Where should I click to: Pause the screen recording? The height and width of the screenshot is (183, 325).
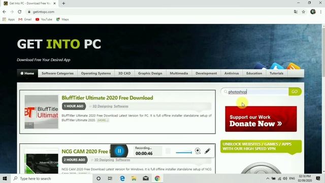[119, 151]
